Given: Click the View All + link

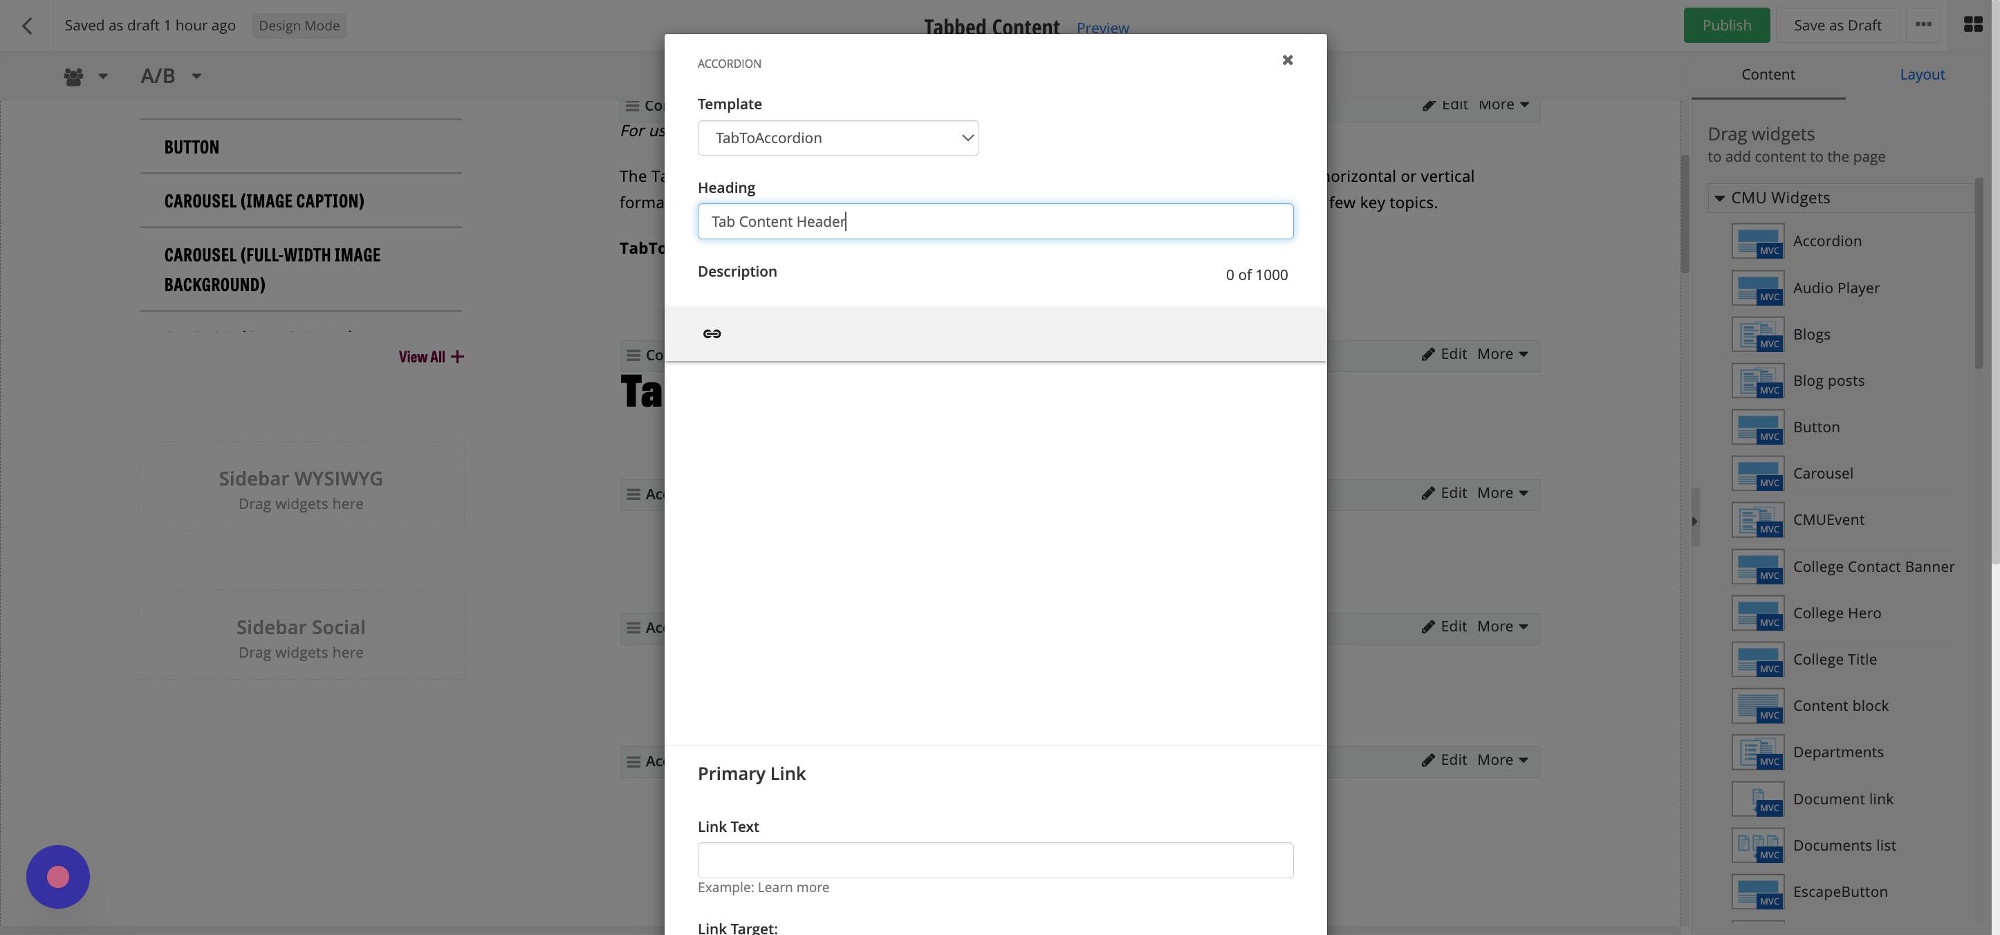Looking at the screenshot, I should pyautogui.click(x=431, y=358).
